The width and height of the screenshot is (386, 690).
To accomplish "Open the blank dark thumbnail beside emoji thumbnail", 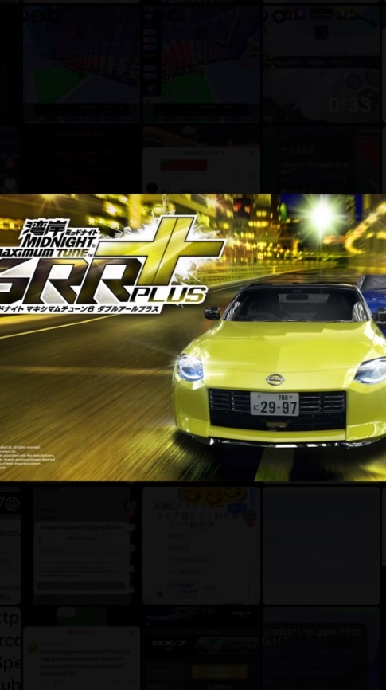I will (322, 546).
